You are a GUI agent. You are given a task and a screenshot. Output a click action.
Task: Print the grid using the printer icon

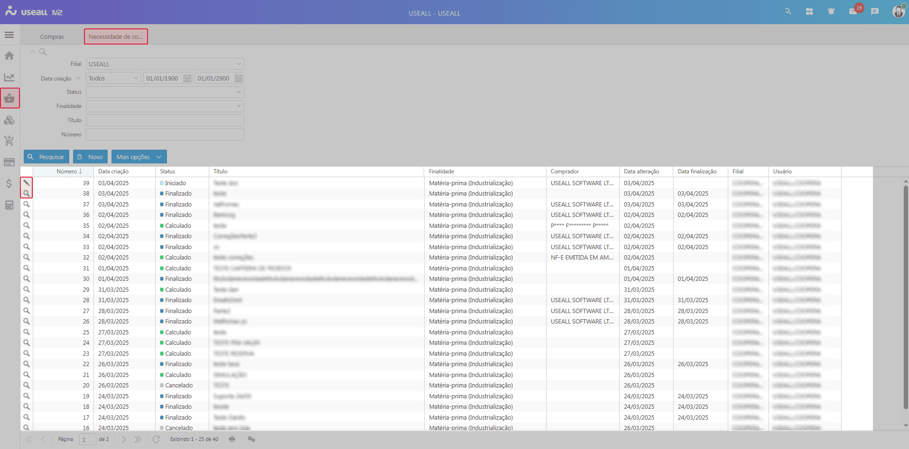232,439
